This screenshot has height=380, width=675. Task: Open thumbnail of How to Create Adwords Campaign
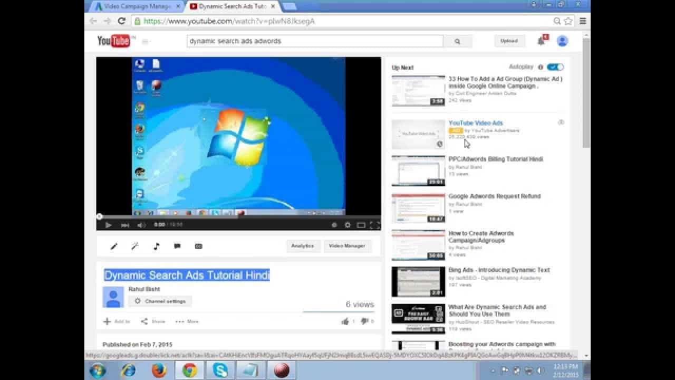[418, 245]
